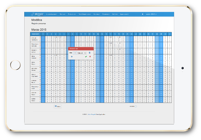Click the trash delete icon in popup

[90, 53]
